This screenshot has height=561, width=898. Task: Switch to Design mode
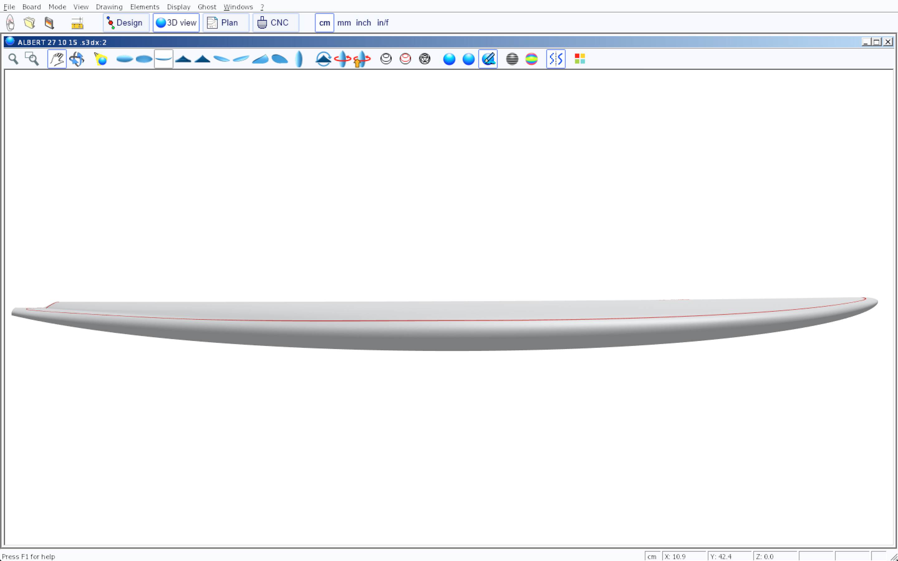pyautogui.click(x=126, y=23)
